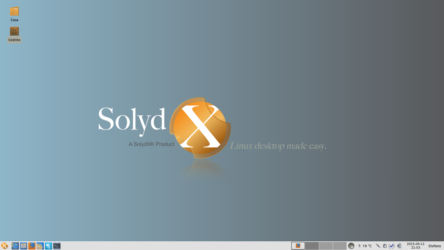The height and width of the screenshot is (250, 444).
Task: Click the Show Desktop launcher icon
Action: [x=15, y=246]
